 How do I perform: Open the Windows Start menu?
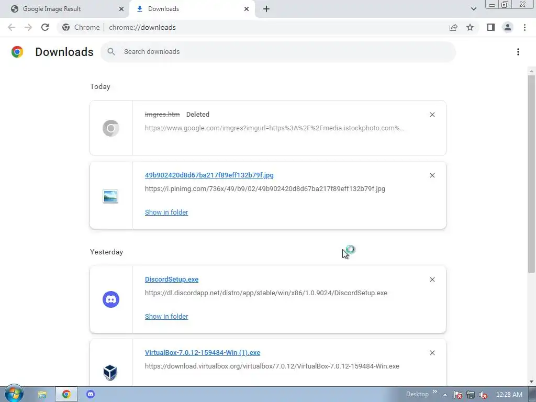pyautogui.click(x=14, y=394)
